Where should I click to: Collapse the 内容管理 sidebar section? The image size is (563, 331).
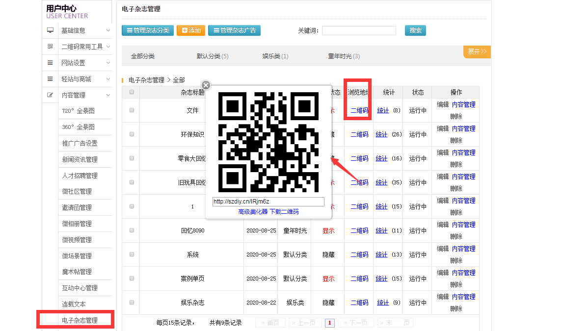coord(84,95)
